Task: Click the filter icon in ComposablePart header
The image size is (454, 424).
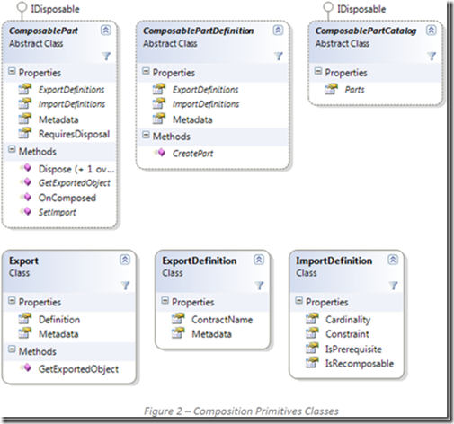Action: 106,56
